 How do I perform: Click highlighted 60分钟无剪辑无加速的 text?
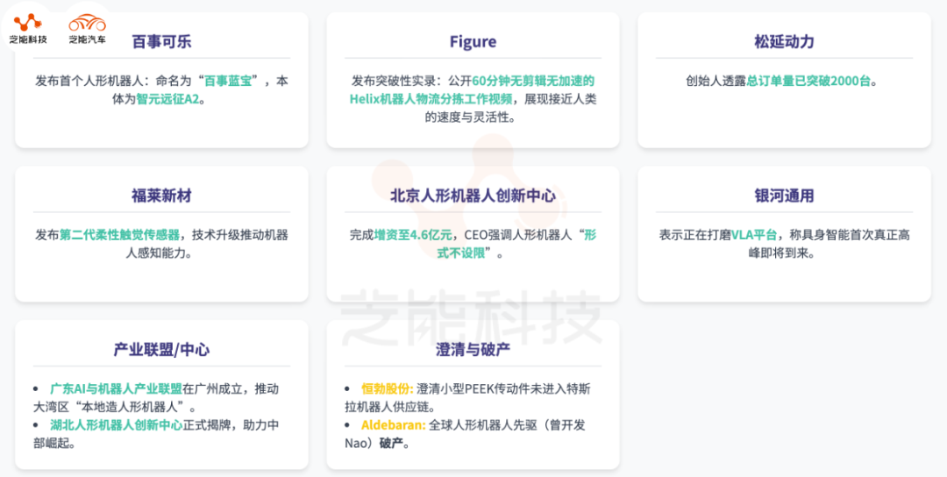pyautogui.click(x=534, y=81)
